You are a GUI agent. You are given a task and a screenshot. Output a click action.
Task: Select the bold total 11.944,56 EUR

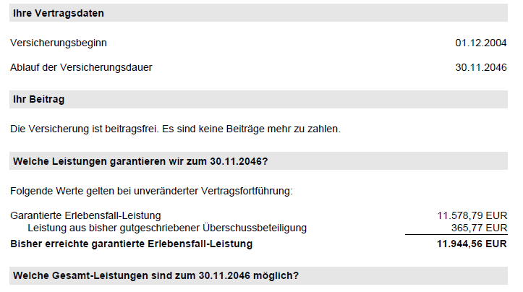[471, 244]
